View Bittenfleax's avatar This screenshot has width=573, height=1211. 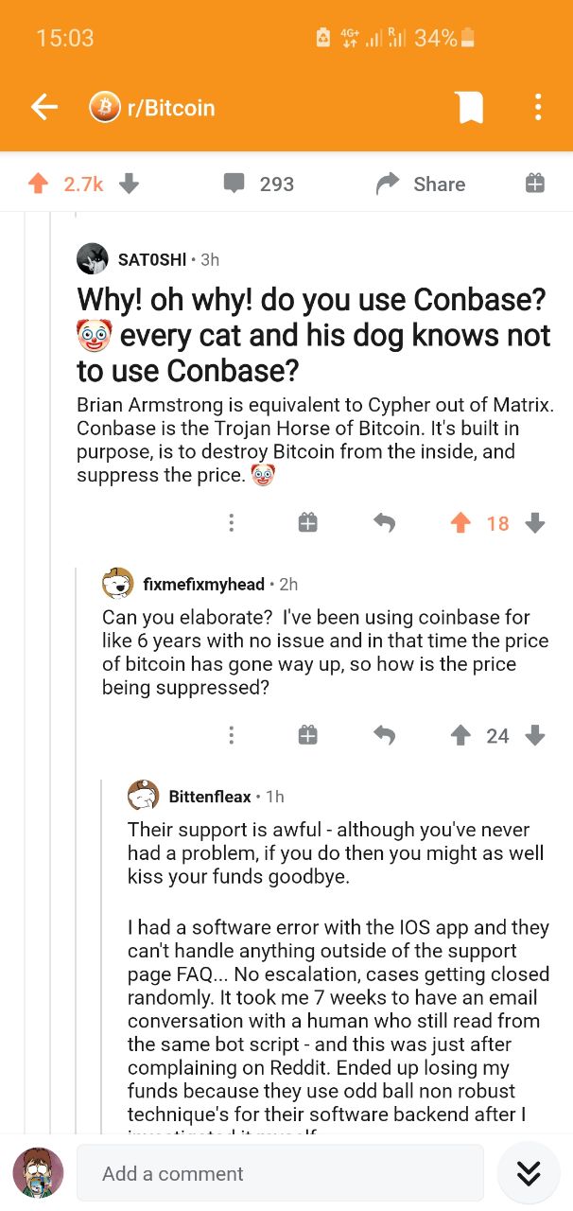click(144, 797)
